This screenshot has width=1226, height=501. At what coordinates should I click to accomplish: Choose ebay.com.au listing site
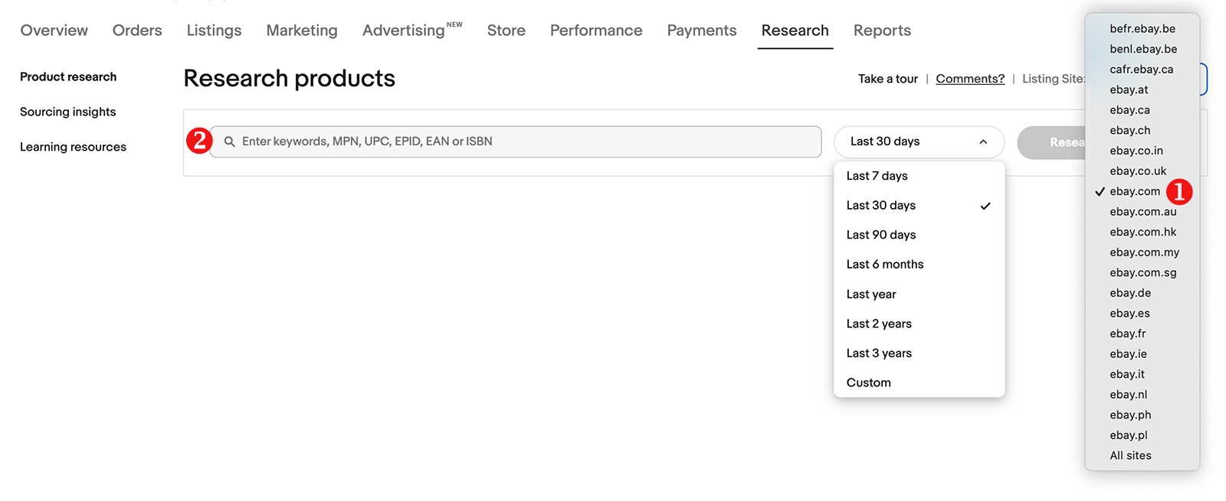(x=1142, y=211)
